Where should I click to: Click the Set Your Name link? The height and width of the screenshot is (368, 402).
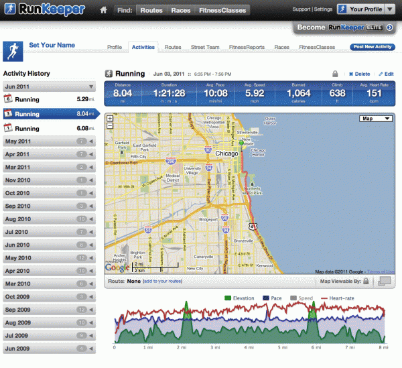tap(52, 45)
